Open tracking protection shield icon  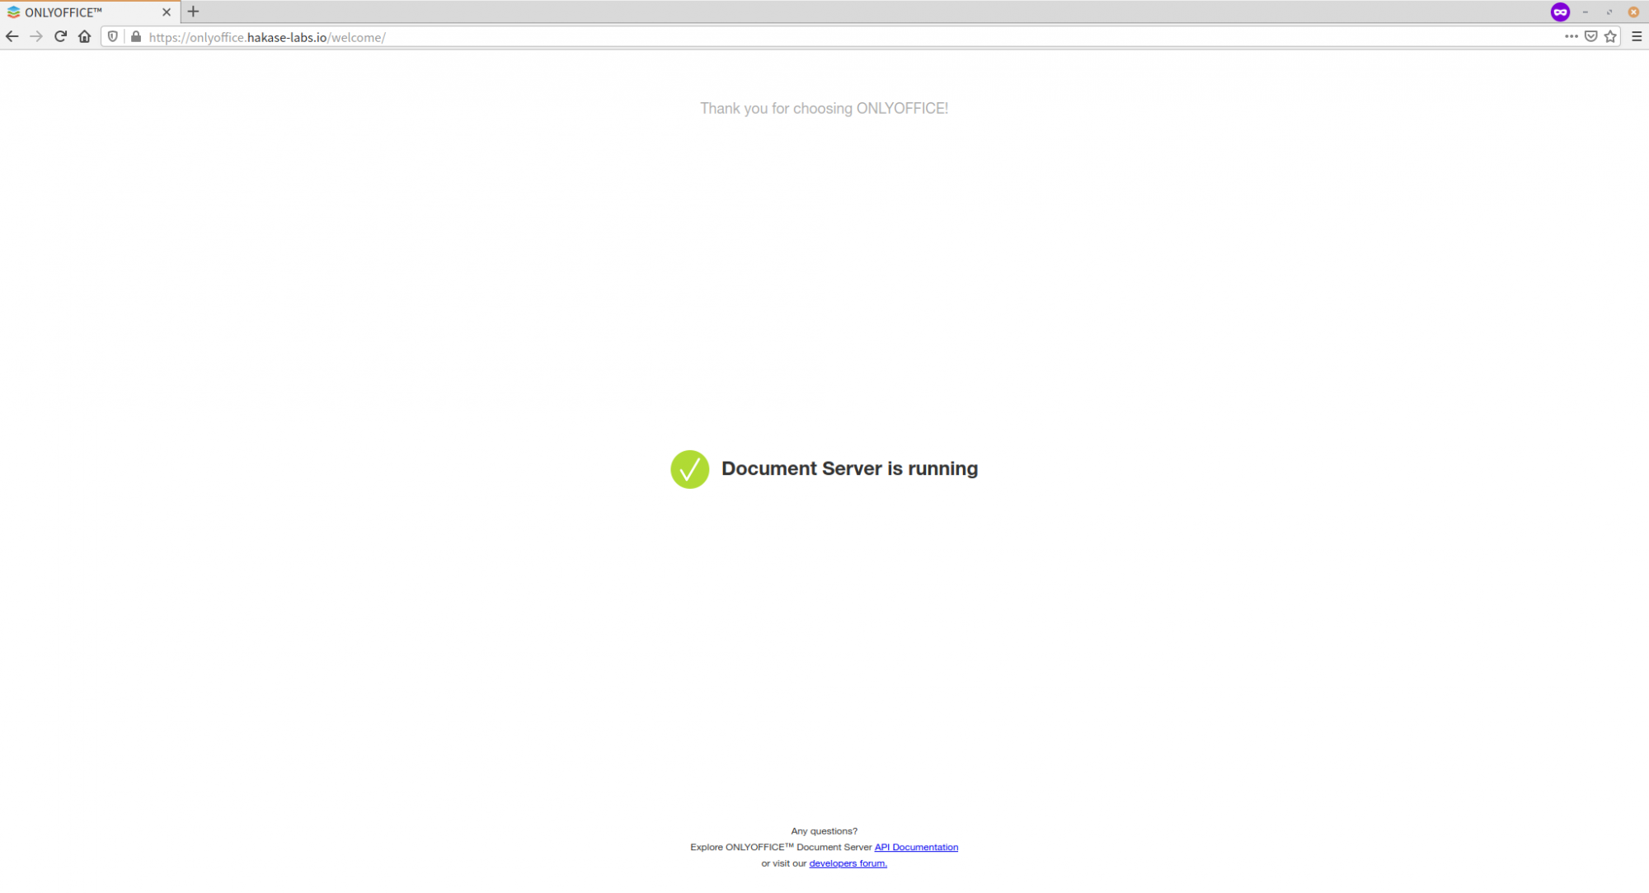(x=113, y=36)
